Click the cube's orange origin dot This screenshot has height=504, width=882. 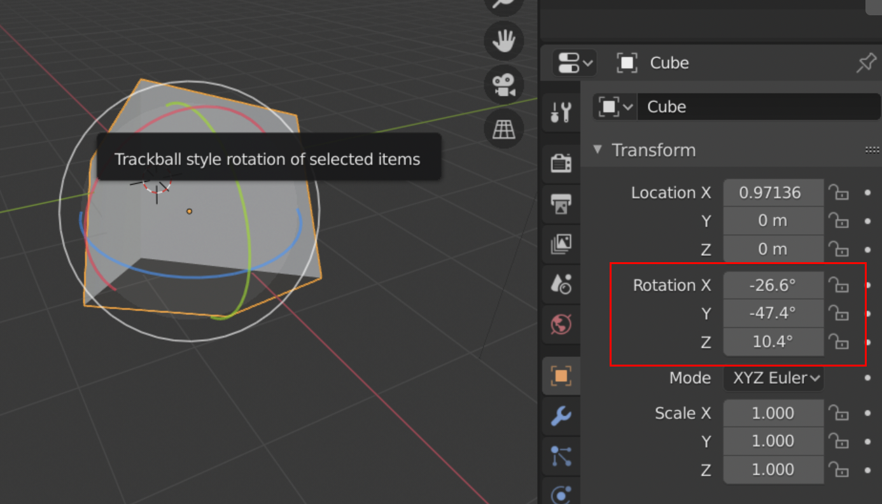coord(189,211)
